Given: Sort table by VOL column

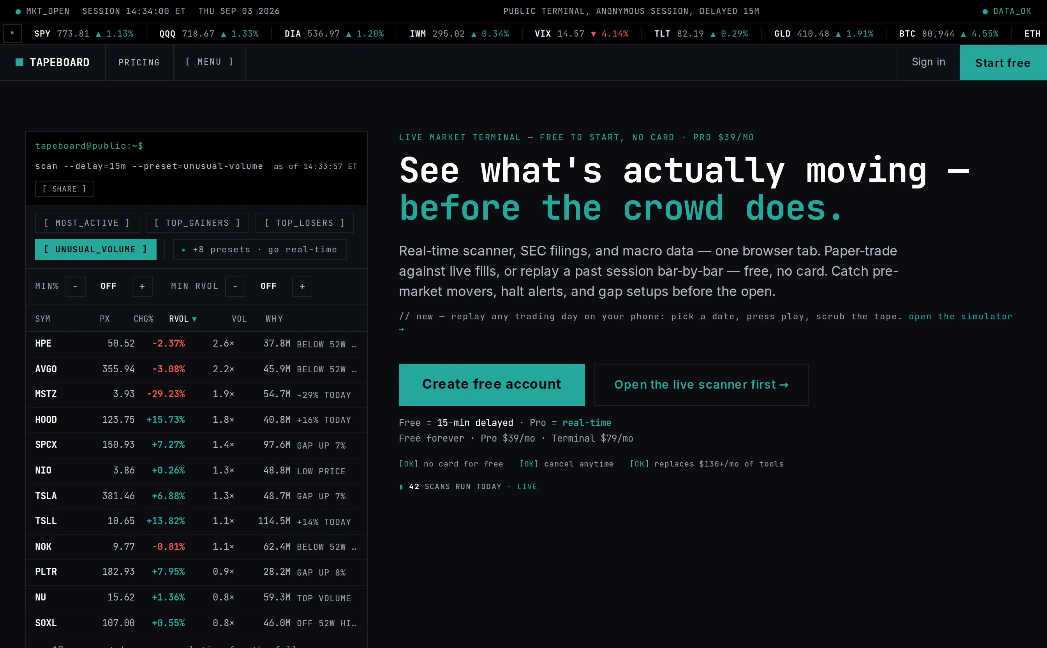Looking at the screenshot, I should (239, 319).
